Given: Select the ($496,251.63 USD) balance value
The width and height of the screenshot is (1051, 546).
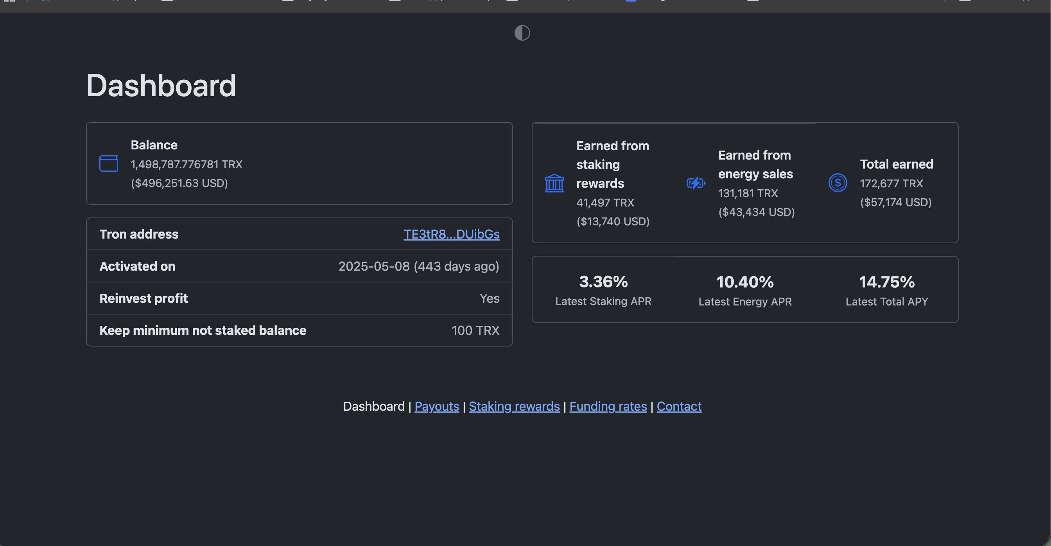Looking at the screenshot, I should click(179, 183).
